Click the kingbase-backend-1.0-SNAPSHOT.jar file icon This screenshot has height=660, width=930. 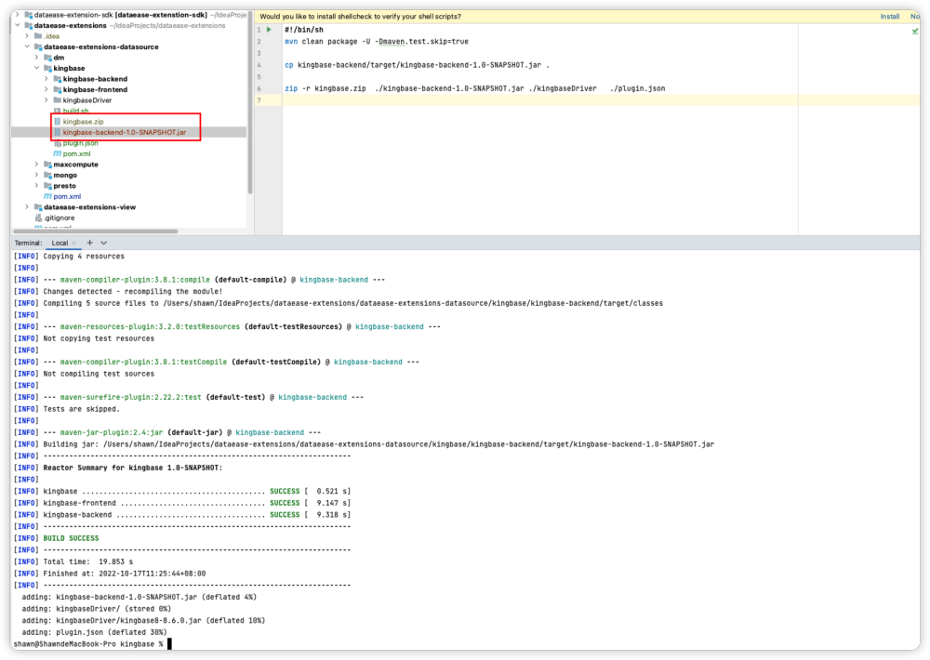point(58,132)
